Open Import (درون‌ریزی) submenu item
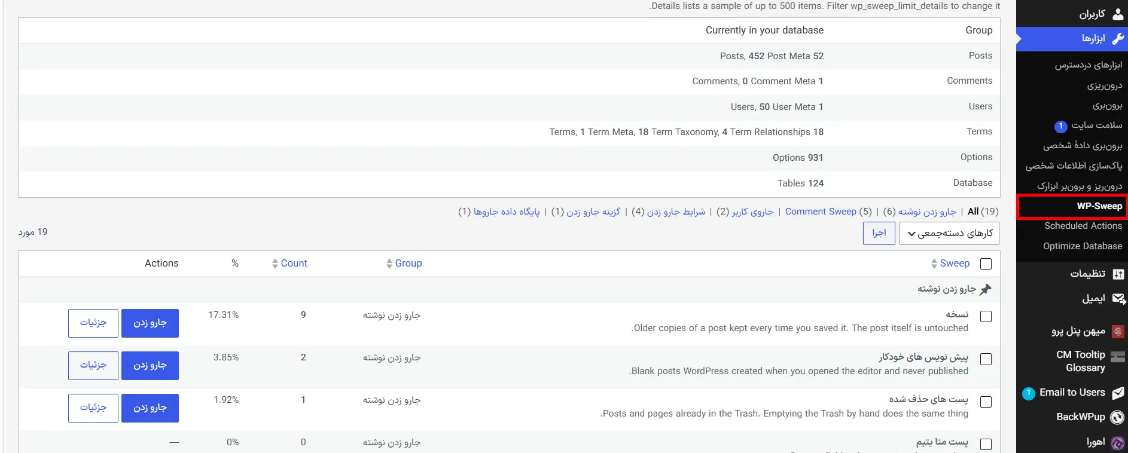Viewport: 1128px width, 453px height. [1105, 85]
